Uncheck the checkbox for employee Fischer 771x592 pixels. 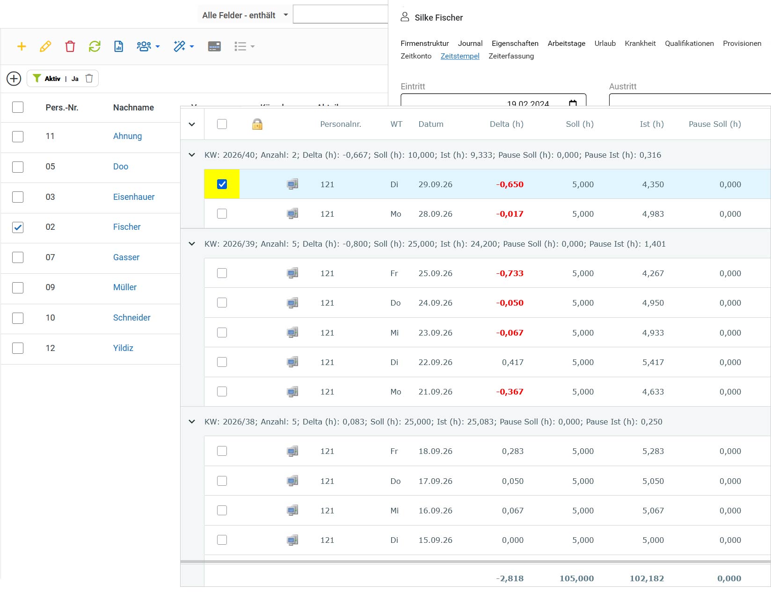[18, 227]
